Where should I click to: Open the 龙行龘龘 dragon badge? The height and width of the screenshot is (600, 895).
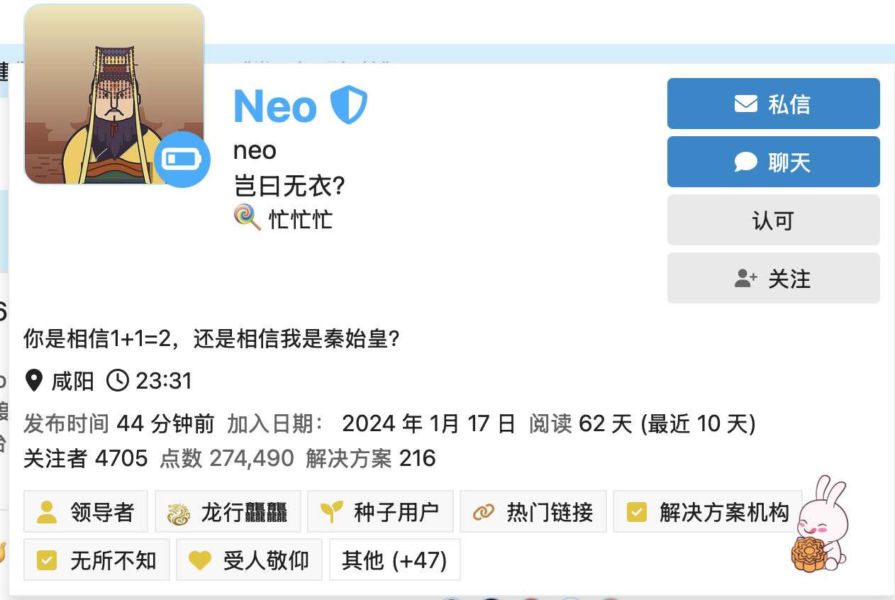point(228,511)
